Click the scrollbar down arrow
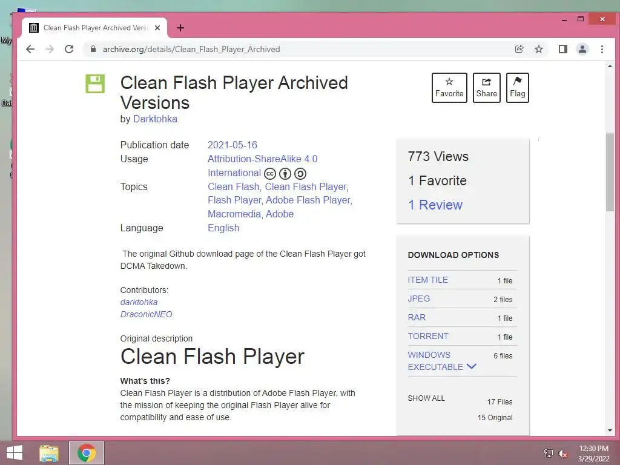The height and width of the screenshot is (465, 620). pos(610,430)
